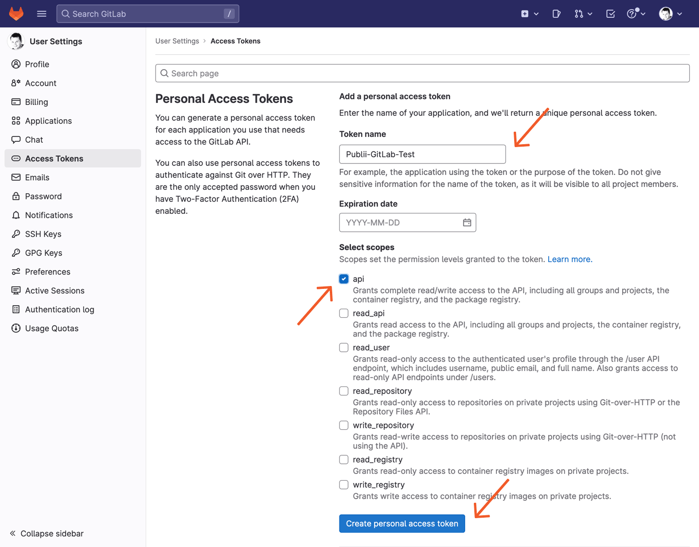
Task: Click the GitLab logo in the top bar
Action: (16, 13)
